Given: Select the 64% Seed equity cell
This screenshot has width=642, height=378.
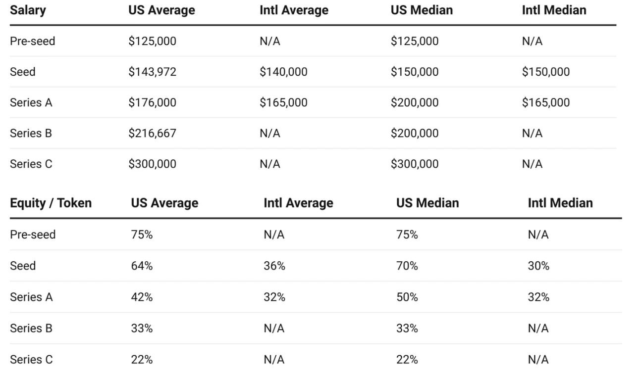Looking at the screenshot, I should [142, 266].
